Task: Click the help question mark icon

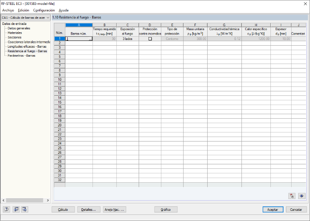Action: point(7,209)
